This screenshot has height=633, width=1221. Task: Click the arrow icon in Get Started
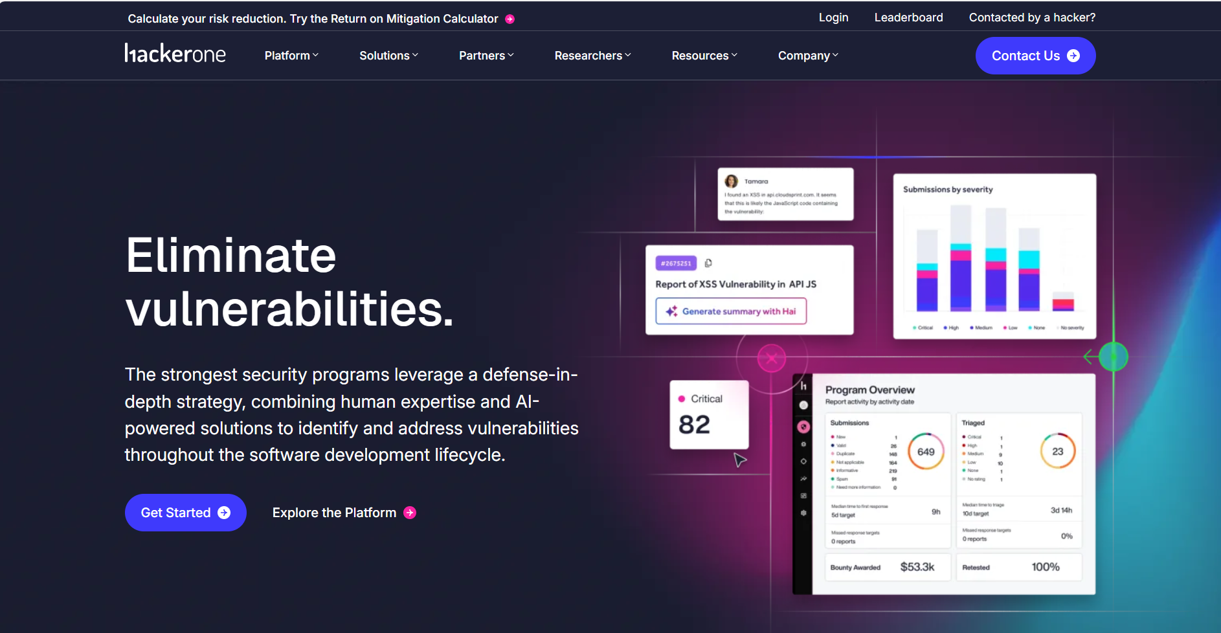224,513
